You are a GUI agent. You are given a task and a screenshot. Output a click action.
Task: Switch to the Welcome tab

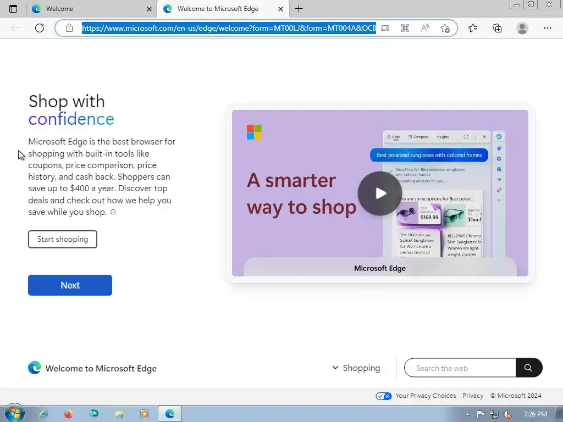coord(91,9)
